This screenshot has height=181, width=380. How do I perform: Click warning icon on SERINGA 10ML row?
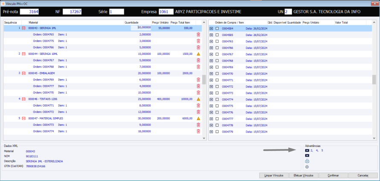pos(198,54)
